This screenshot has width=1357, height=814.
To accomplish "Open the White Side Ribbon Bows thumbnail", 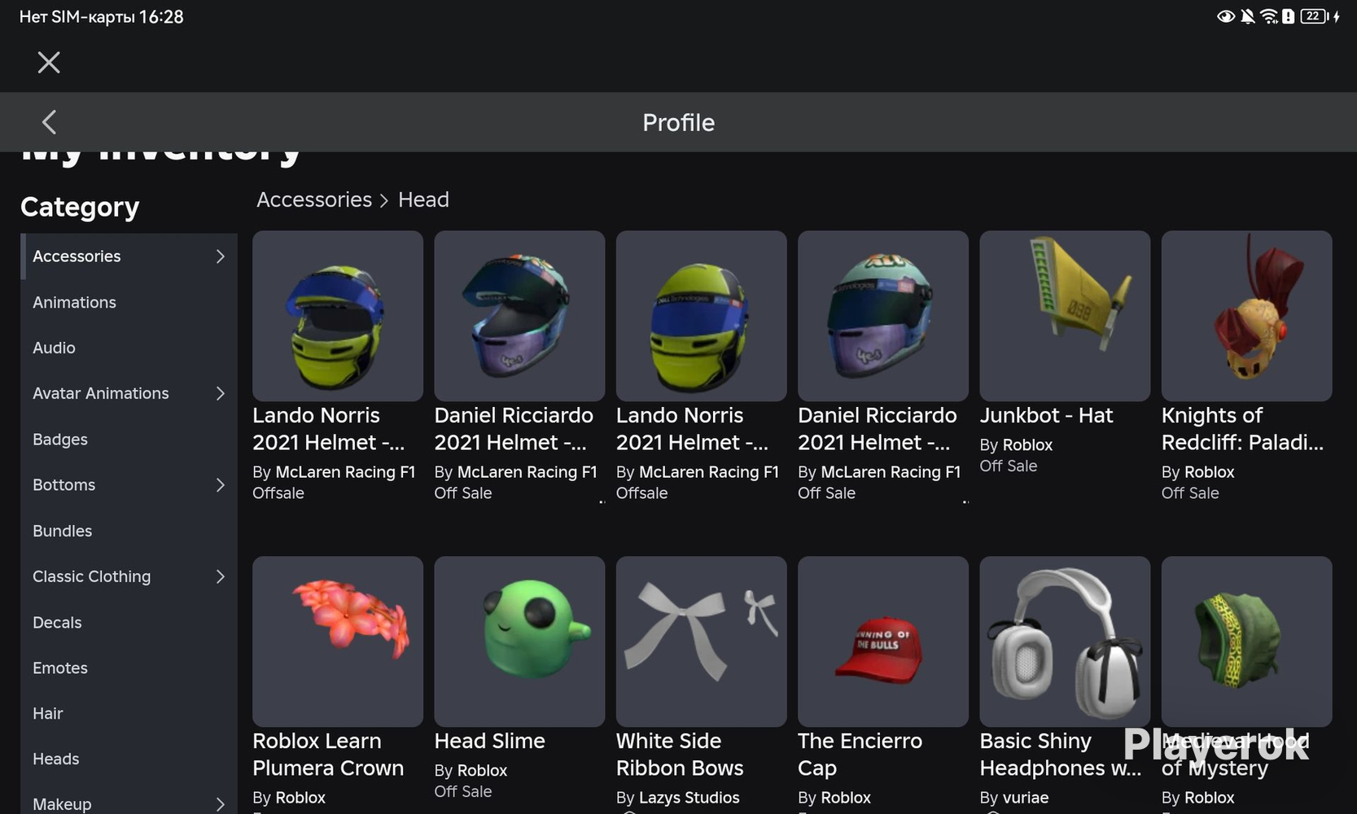I will tap(701, 641).
